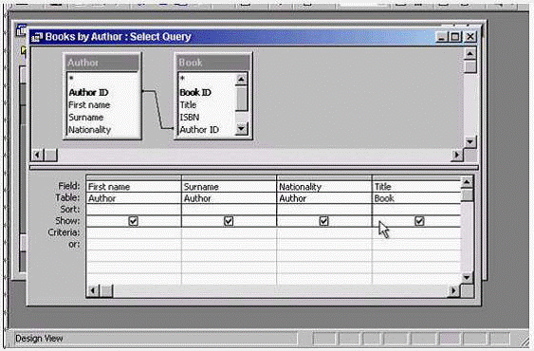The image size is (534, 351).
Task: Toggle Show checkbox for Nationality column
Action: (323, 221)
